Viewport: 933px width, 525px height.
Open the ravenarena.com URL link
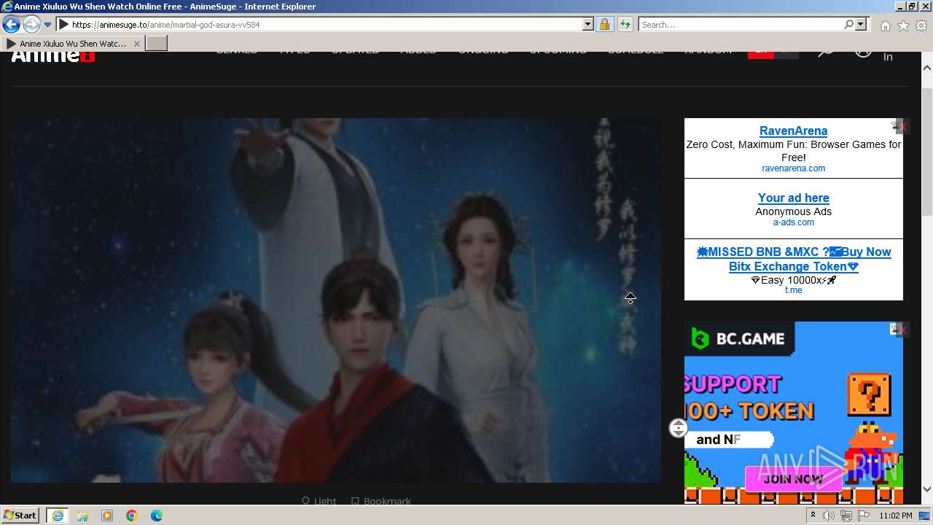[x=793, y=168]
